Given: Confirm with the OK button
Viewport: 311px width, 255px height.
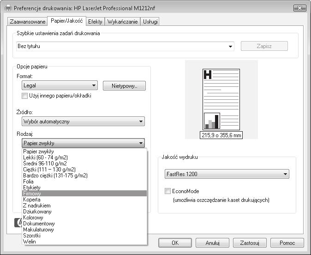Looking at the screenshot, I should coord(175,243).
